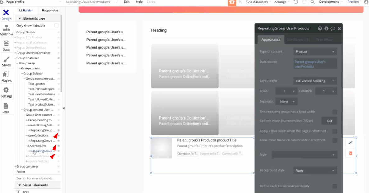Click the undo arrow icon
The width and height of the screenshot is (369, 193).
(x=296, y=2)
